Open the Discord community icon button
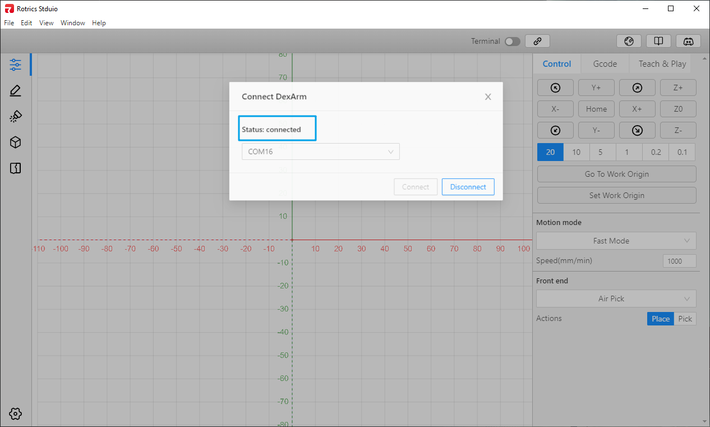 pos(689,41)
